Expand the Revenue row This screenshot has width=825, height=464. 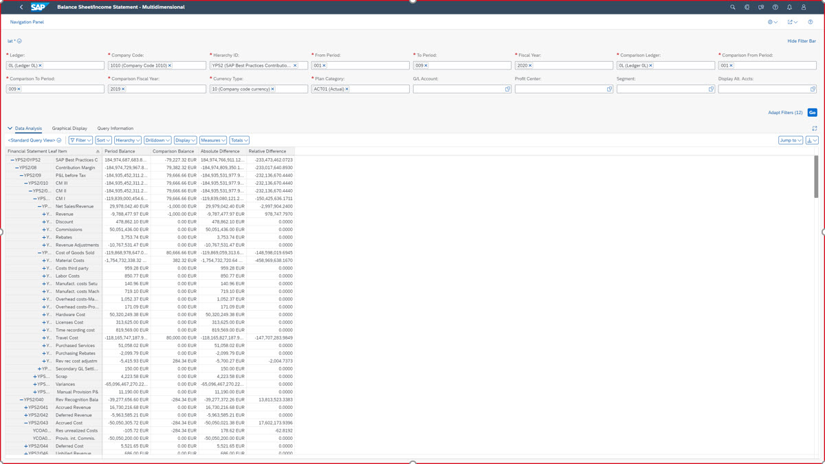pyautogui.click(x=44, y=214)
